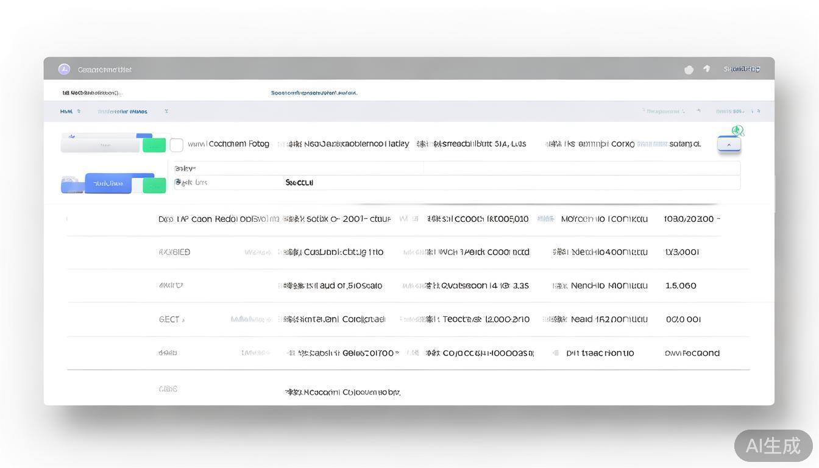This screenshot has width=819, height=468.
Task: Click the small icon beside the Bsk row label
Action: 178,182
